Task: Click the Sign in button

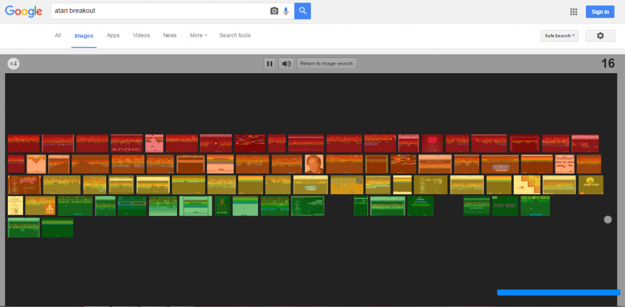Action: click(600, 12)
